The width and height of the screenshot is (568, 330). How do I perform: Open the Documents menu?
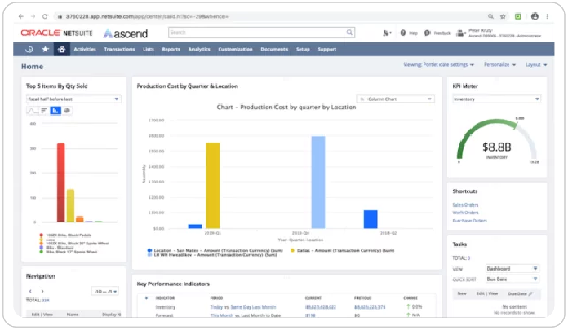pos(274,49)
